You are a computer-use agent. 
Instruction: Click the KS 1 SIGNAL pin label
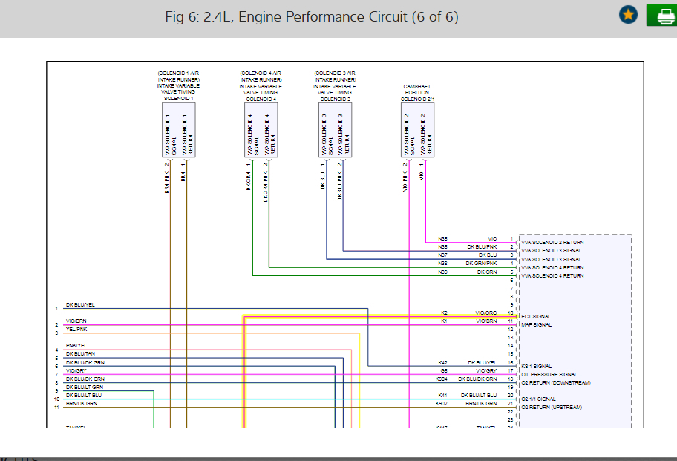click(536, 366)
